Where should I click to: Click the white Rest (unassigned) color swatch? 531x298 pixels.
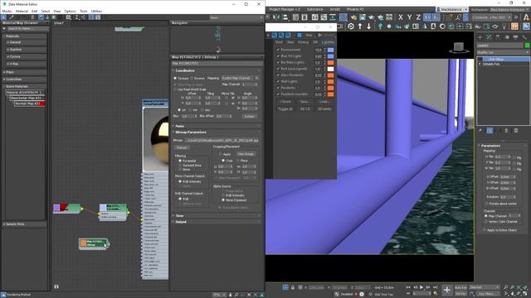click(x=330, y=69)
